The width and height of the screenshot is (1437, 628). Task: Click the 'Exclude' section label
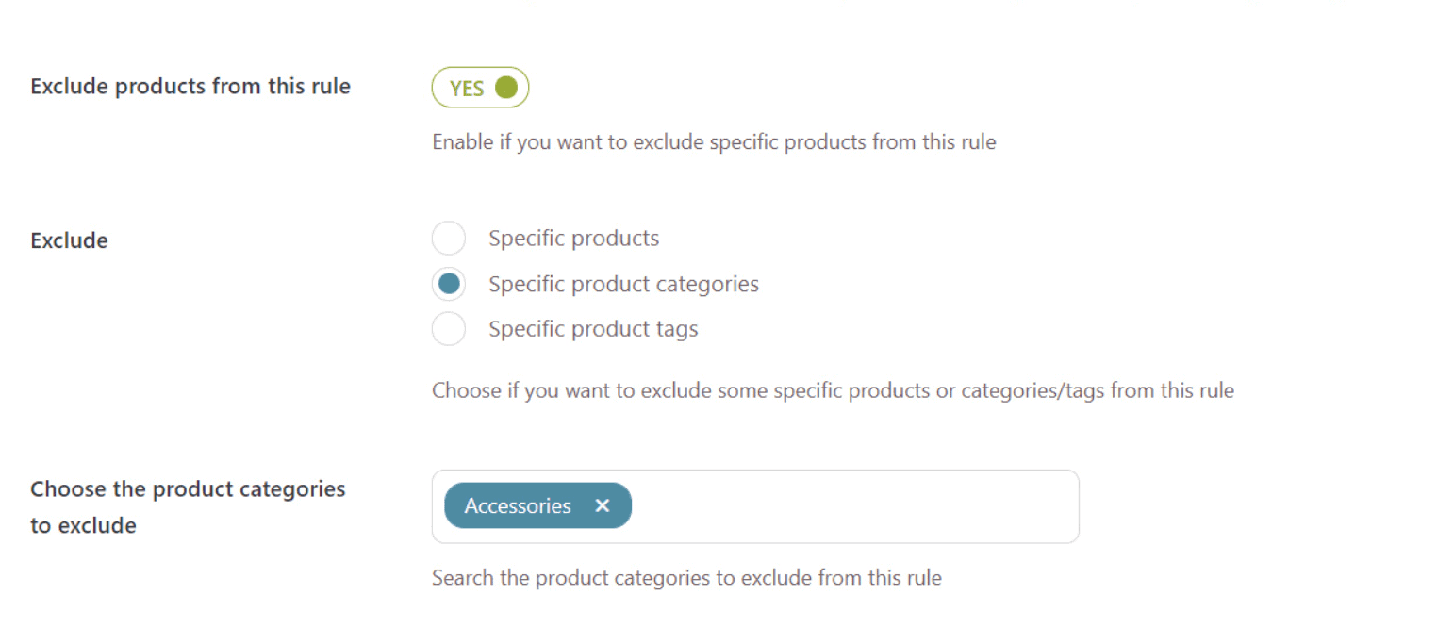pyautogui.click(x=68, y=240)
